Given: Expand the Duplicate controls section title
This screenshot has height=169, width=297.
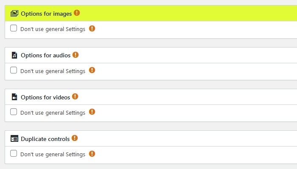Looking at the screenshot, I should pyautogui.click(x=45, y=139).
